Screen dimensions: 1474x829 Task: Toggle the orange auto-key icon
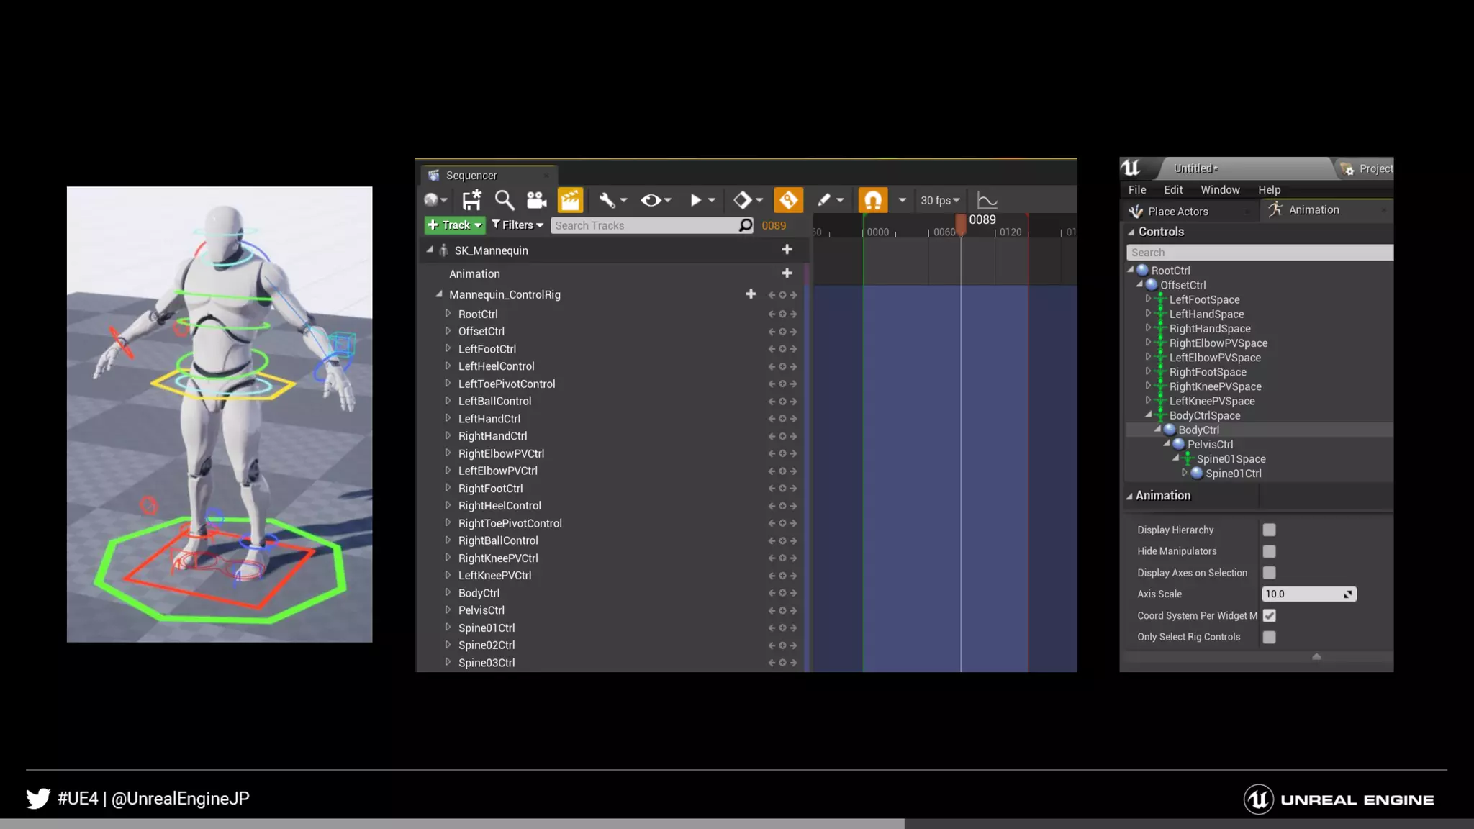pos(788,200)
